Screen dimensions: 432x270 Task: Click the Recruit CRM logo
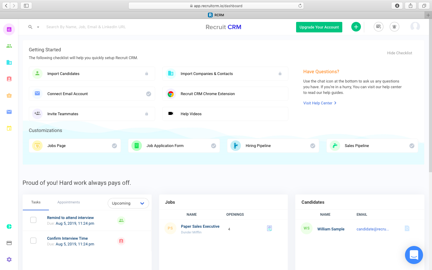pyautogui.click(x=223, y=27)
